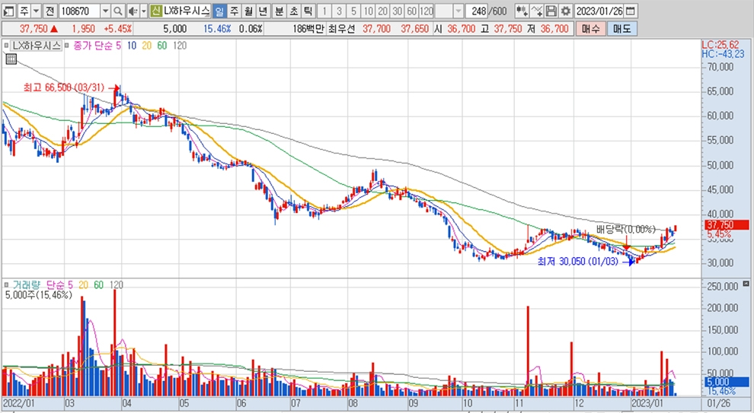Click the blue 10 moving average legend

[131, 46]
